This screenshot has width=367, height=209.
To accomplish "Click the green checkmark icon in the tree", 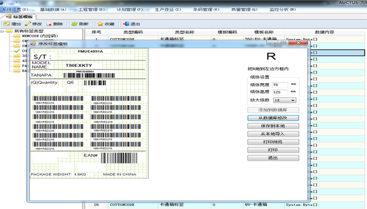I will pyautogui.click(x=17, y=51).
